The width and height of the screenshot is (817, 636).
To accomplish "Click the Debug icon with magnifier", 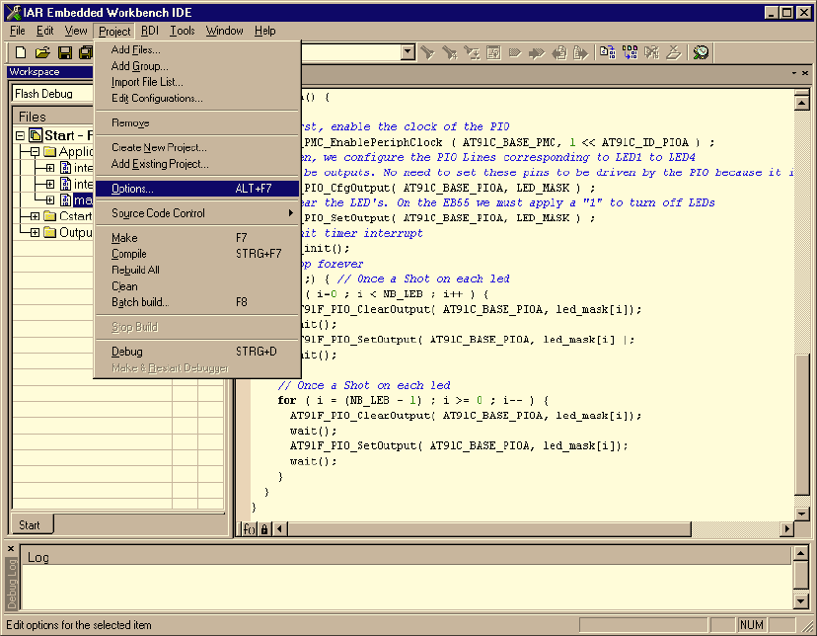I will tap(701, 52).
